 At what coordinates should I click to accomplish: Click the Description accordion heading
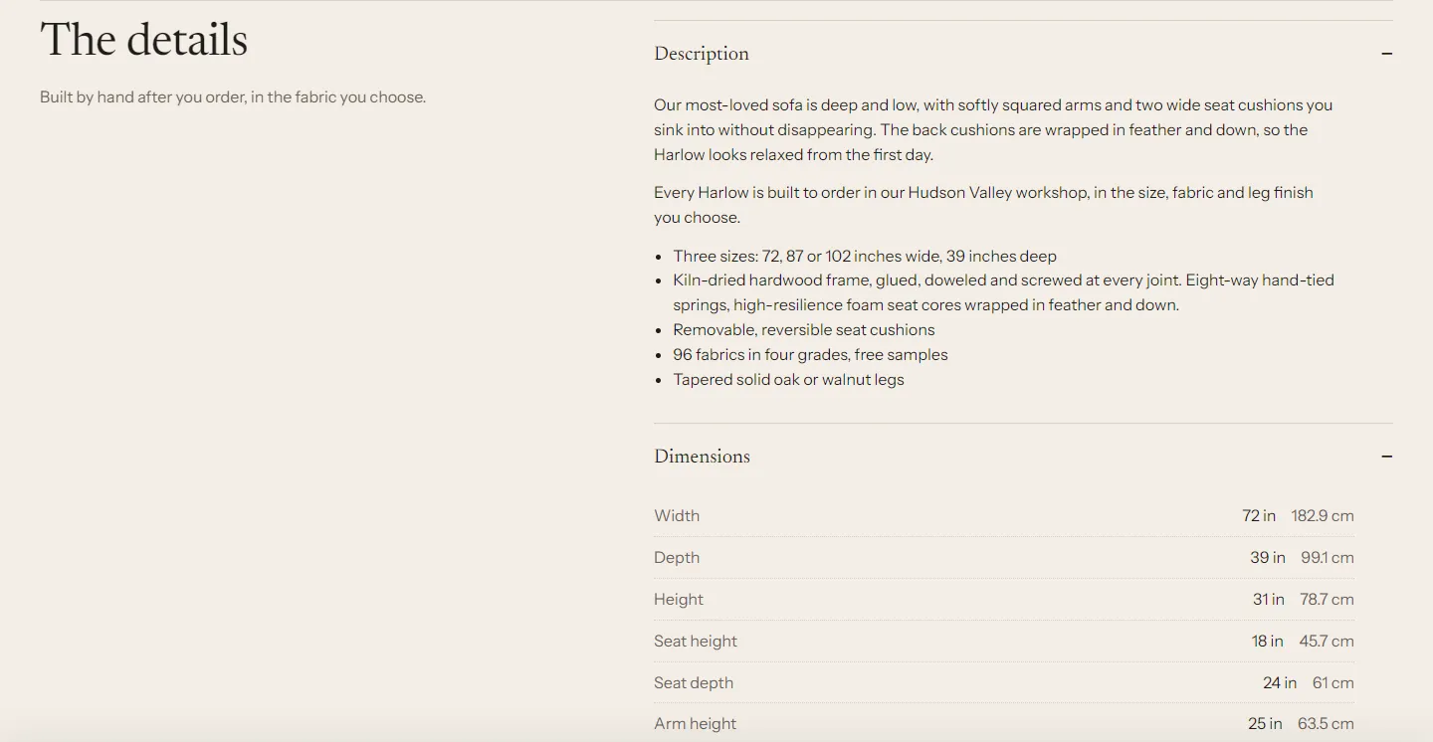tap(702, 54)
